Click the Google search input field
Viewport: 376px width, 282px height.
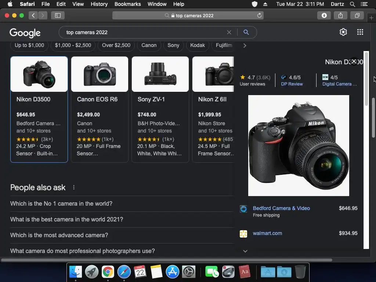coord(145,32)
